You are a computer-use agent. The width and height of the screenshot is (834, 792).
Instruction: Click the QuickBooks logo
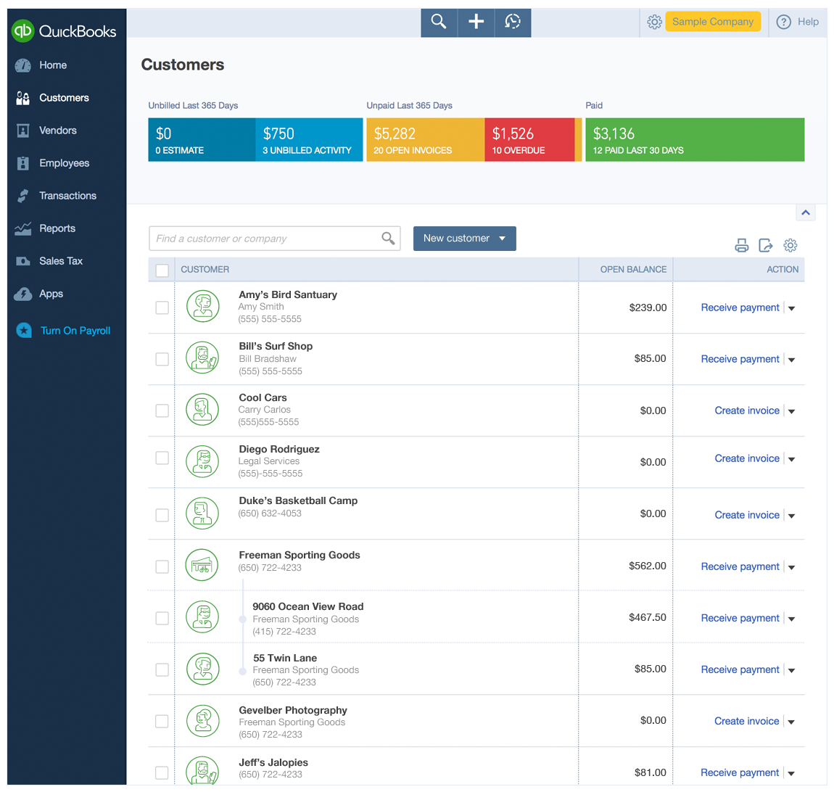(x=64, y=31)
